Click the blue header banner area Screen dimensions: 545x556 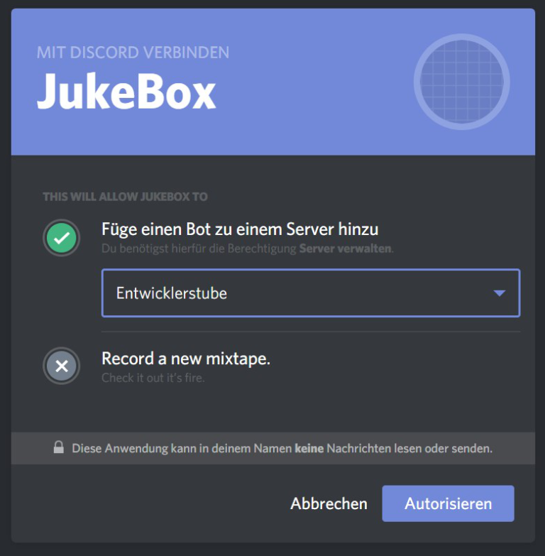coord(272,82)
